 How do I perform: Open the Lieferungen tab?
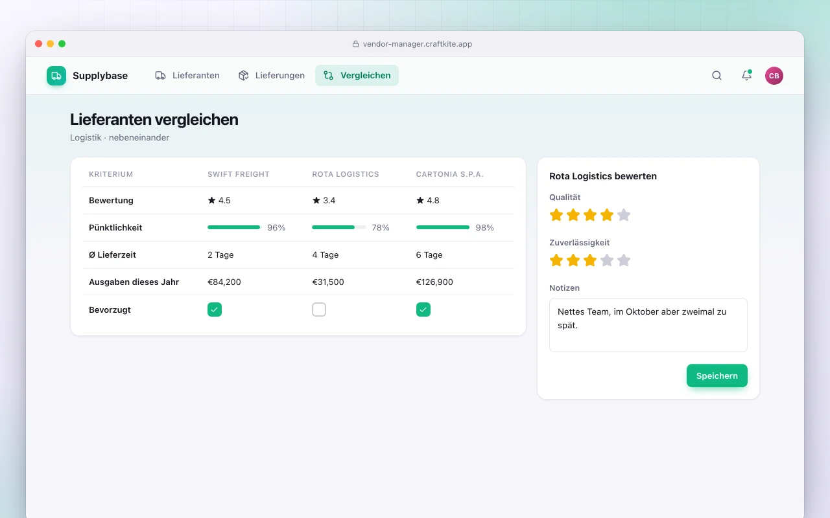point(271,76)
